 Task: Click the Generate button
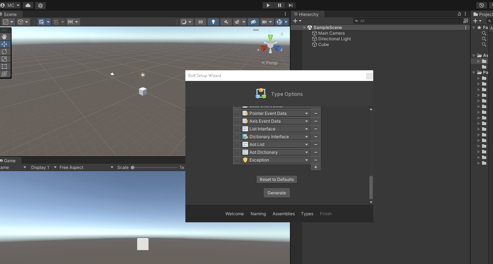coord(276,193)
